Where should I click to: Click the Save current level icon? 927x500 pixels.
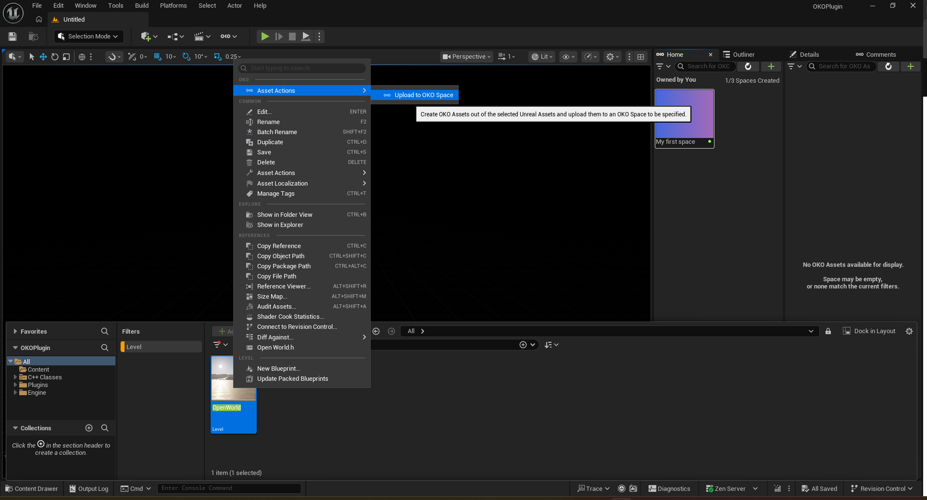[13, 37]
